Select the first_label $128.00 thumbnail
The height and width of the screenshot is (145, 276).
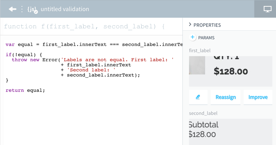(231, 71)
